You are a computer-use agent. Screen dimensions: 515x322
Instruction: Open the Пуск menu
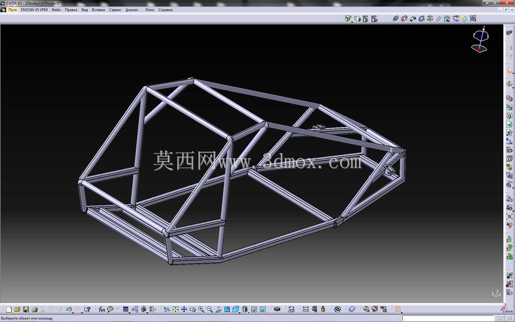coord(13,10)
